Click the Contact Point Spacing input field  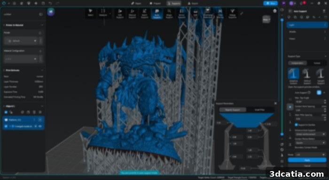click(x=310, y=110)
